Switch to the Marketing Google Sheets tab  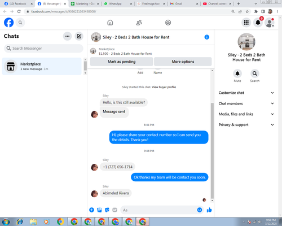point(85,3)
